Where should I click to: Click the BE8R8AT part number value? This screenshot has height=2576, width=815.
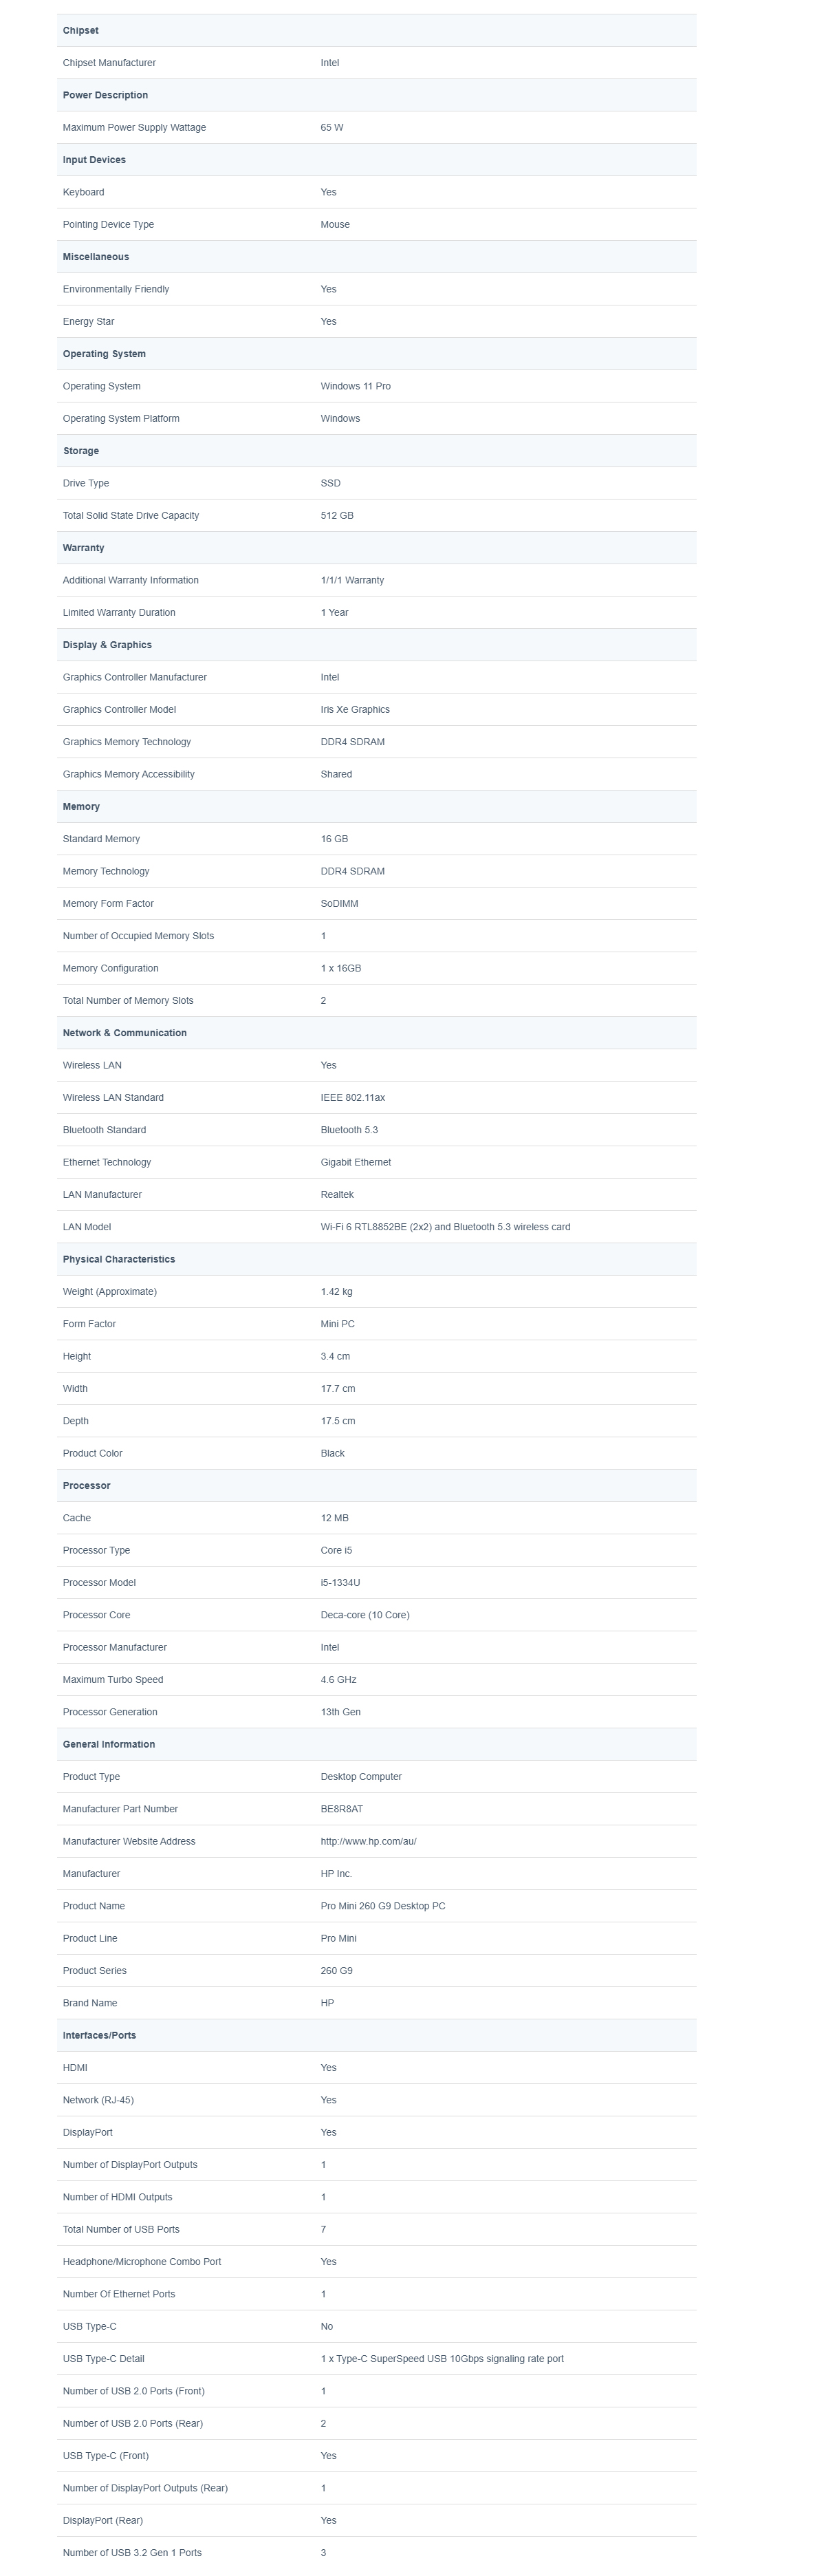[x=342, y=1809]
